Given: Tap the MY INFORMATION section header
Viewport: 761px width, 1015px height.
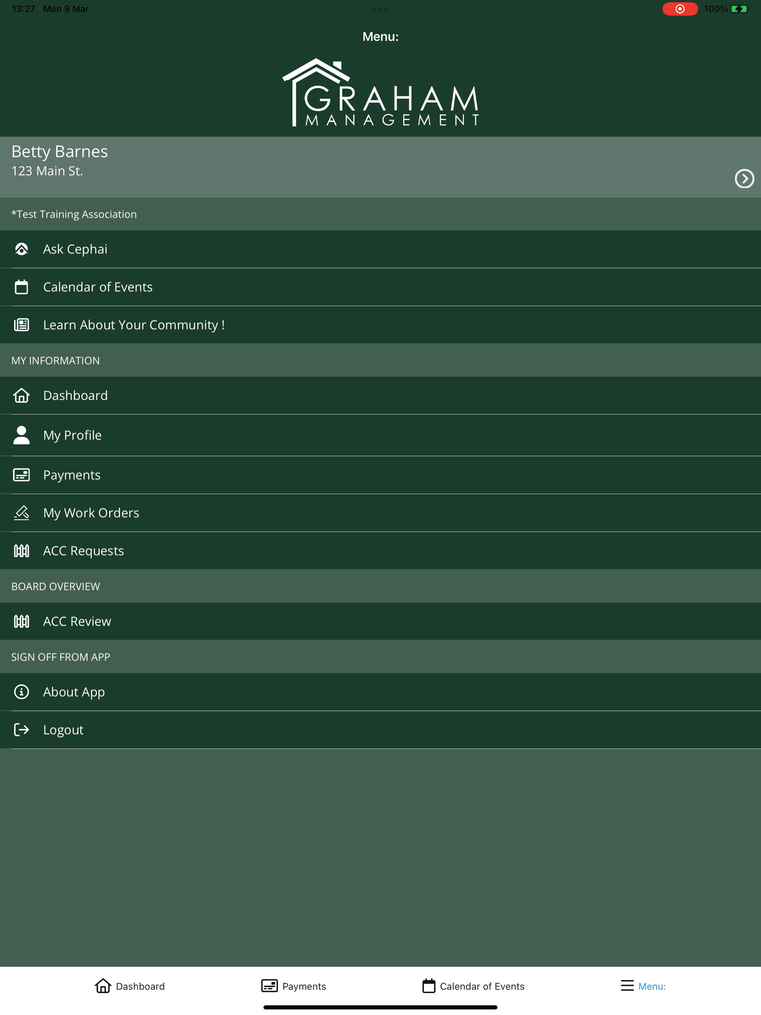Looking at the screenshot, I should point(55,361).
